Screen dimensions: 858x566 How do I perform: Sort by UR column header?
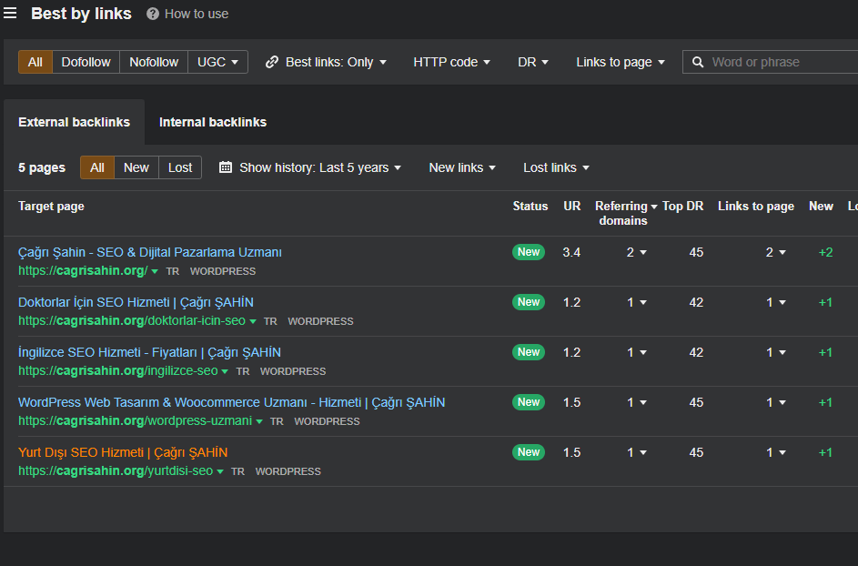tap(571, 206)
